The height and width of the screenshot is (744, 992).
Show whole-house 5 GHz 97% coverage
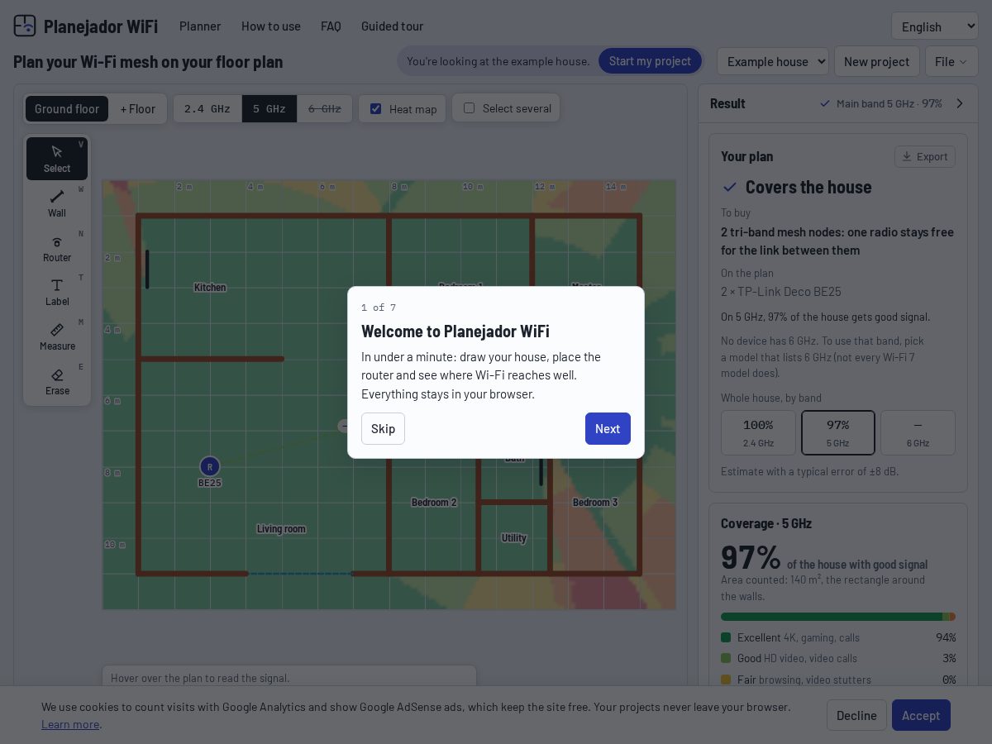point(838,432)
